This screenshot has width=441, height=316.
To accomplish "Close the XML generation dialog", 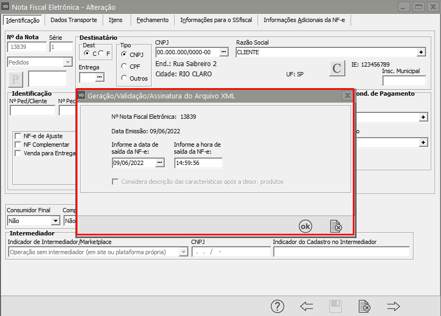I will [x=347, y=96].
